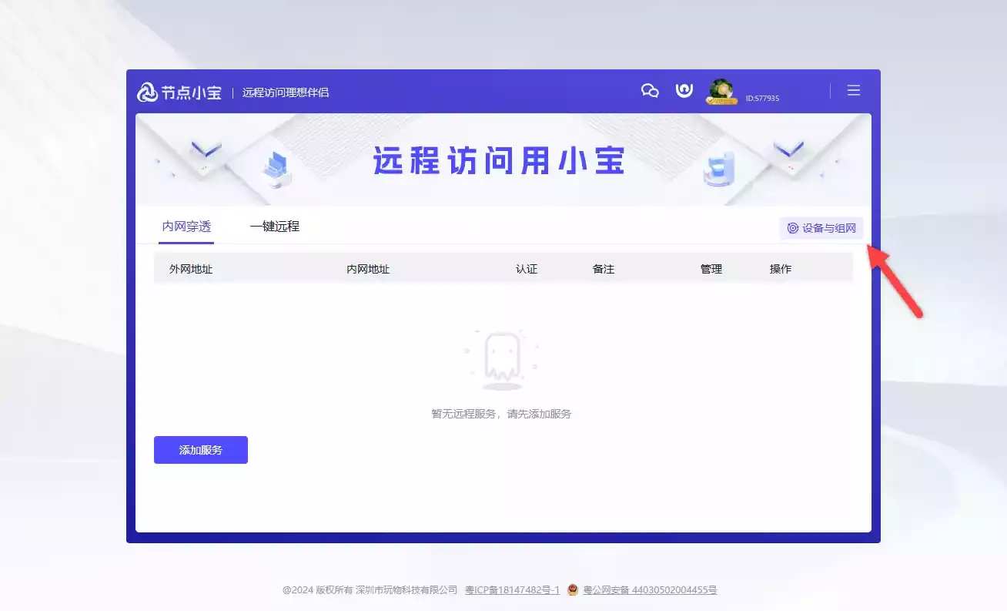Click the 操作 column header
The width and height of the screenshot is (1007, 611).
click(781, 269)
